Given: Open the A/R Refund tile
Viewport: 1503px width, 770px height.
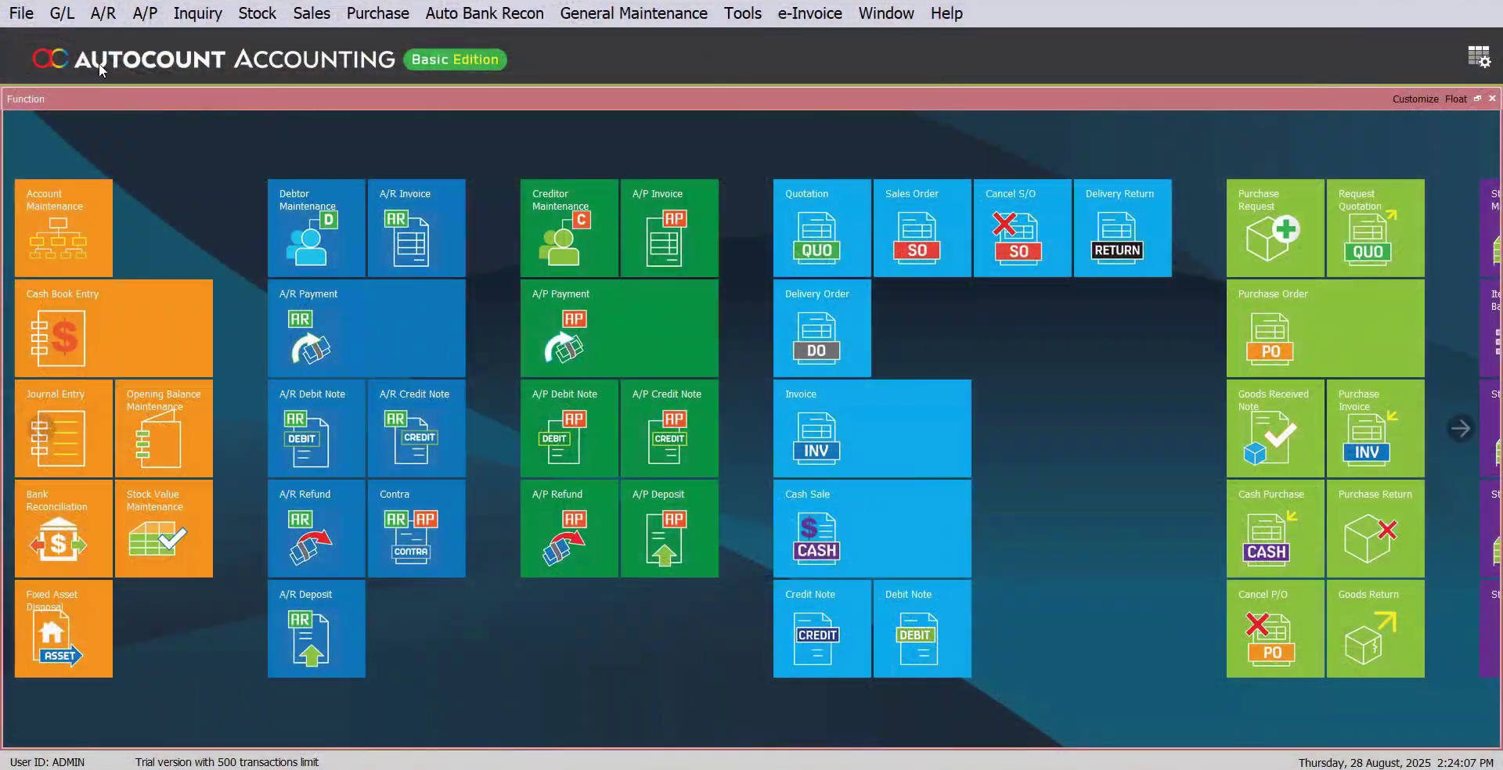Looking at the screenshot, I should (316, 528).
